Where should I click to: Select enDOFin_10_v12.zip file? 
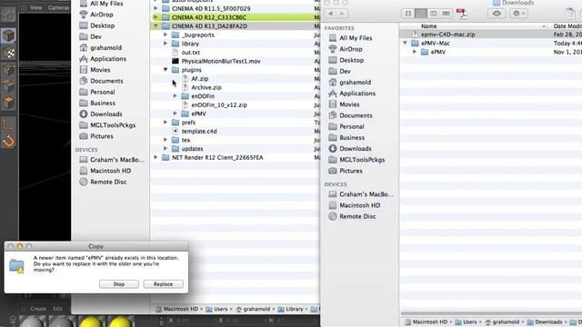point(219,105)
